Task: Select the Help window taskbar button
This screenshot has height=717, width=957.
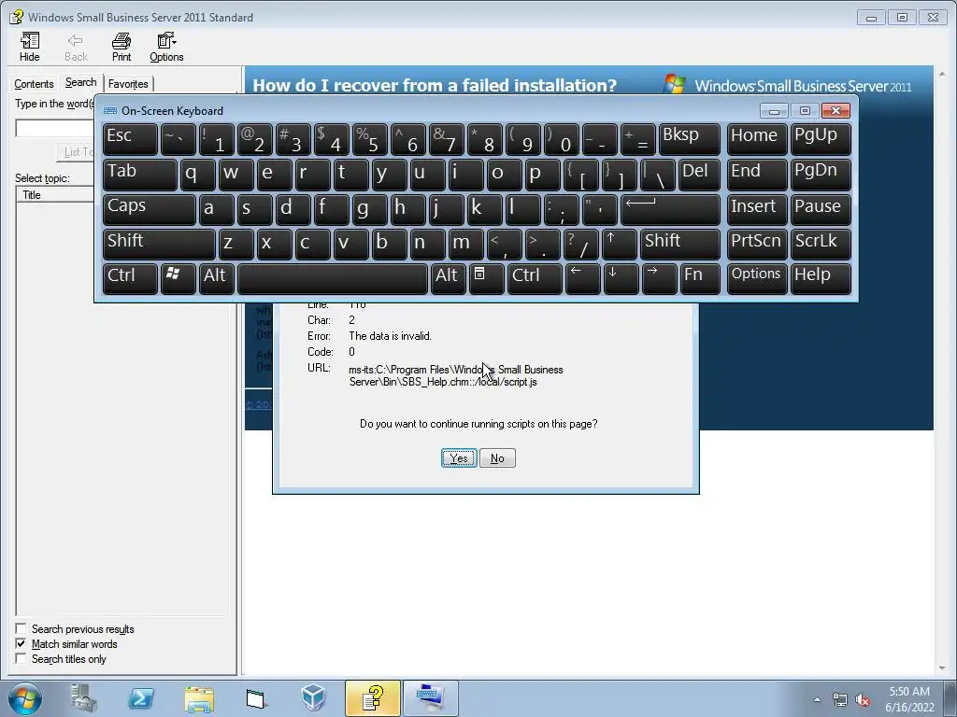Action: click(x=372, y=698)
